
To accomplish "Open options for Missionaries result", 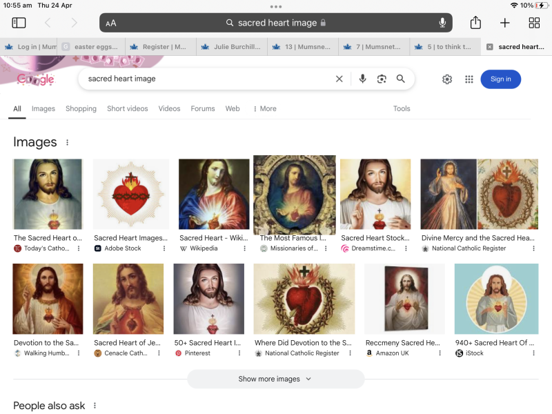I will click(x=326, y=248).
